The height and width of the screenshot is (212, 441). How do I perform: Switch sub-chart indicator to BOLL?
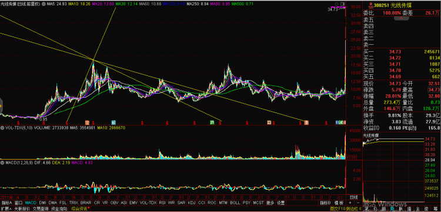(x=235, y=203)
